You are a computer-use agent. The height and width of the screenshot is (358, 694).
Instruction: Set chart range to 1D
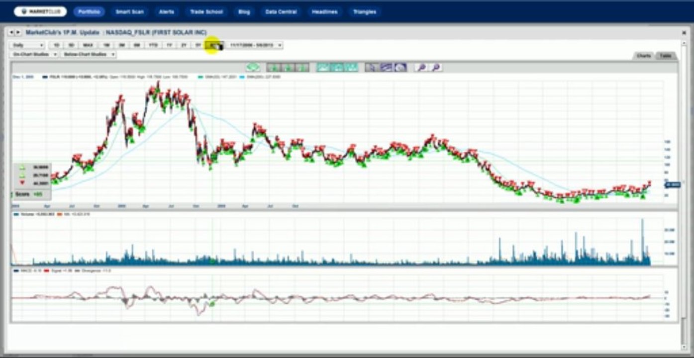coord(56,45)
